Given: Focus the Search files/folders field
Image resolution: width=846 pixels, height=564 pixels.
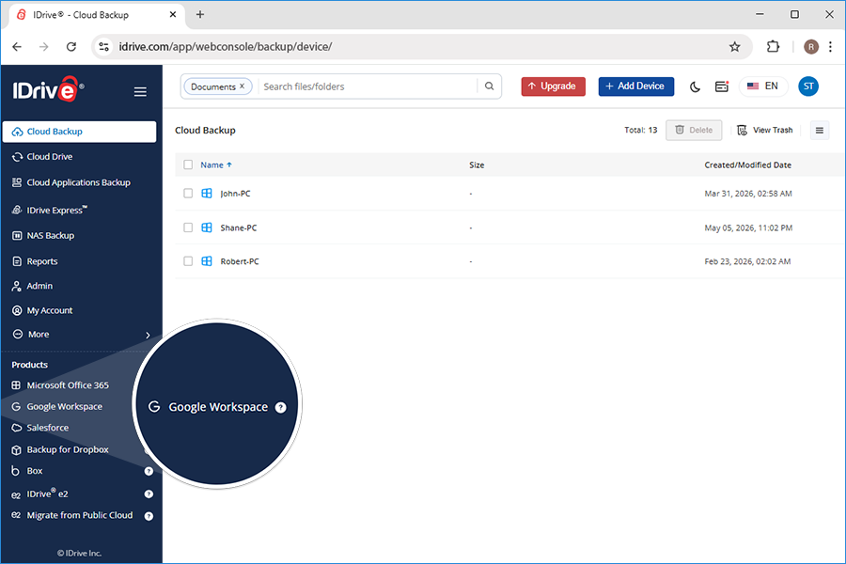Looking at the screenshot, I should (368, 86).
